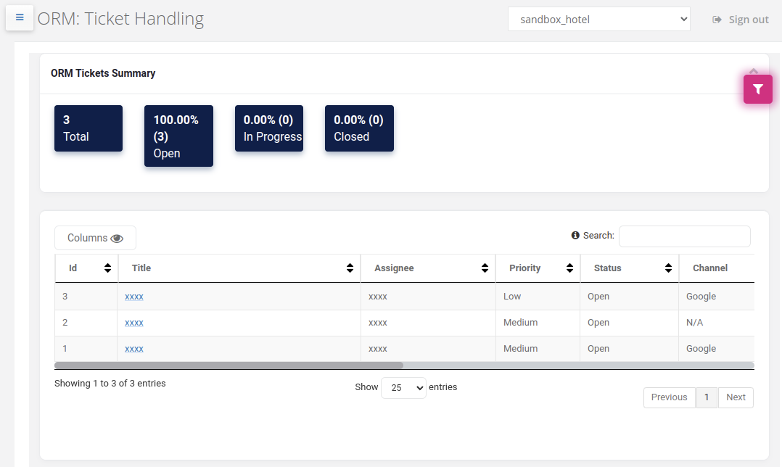This screenshot has width=782, height=467.
Task: Click 'Showing 1 to 3 of 3 entries' text
Action: pyautogui.click(x=110, y=384)
